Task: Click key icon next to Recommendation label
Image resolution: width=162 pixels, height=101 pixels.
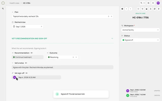Action: (x=32, y=53)
